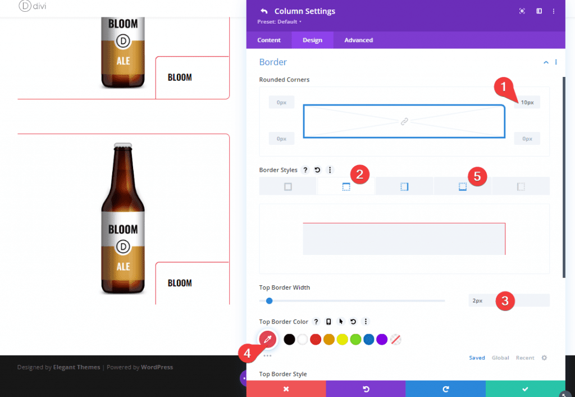Show Global colors palette
This screenshot has width=575, height=397.
(x=500, y=358)
